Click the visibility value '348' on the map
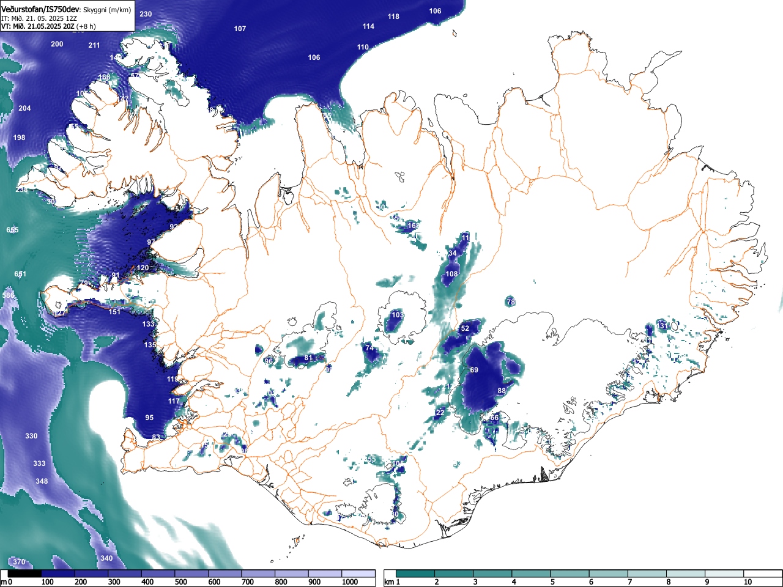Viewport: 783px width, 587px height. pyautogui.click(x=42, y=481)
